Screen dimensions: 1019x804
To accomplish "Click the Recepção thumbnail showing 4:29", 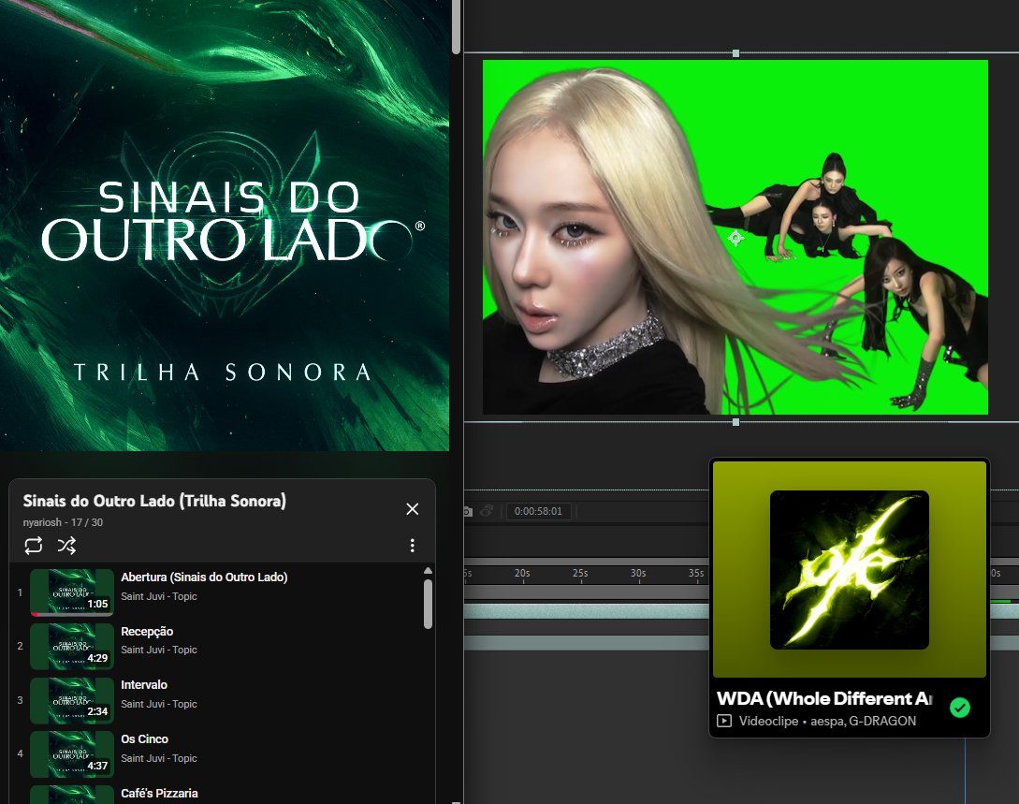I will (x=72, y=647).
